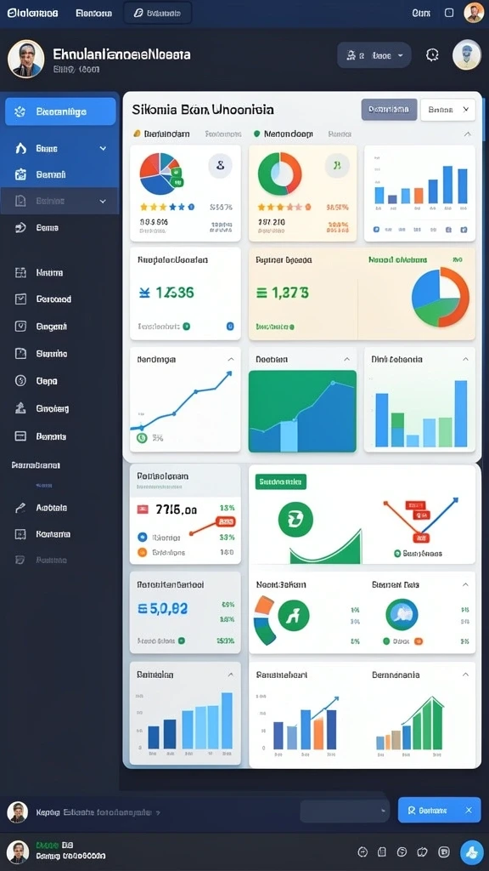Click the round badge icon on pie chart card
The image size is (489, 871).
pos(220,166)
